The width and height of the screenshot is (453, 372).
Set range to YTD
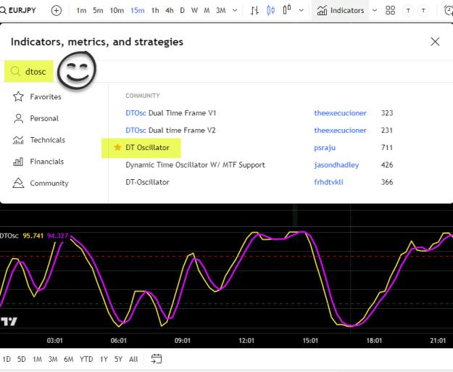point(86,359)
